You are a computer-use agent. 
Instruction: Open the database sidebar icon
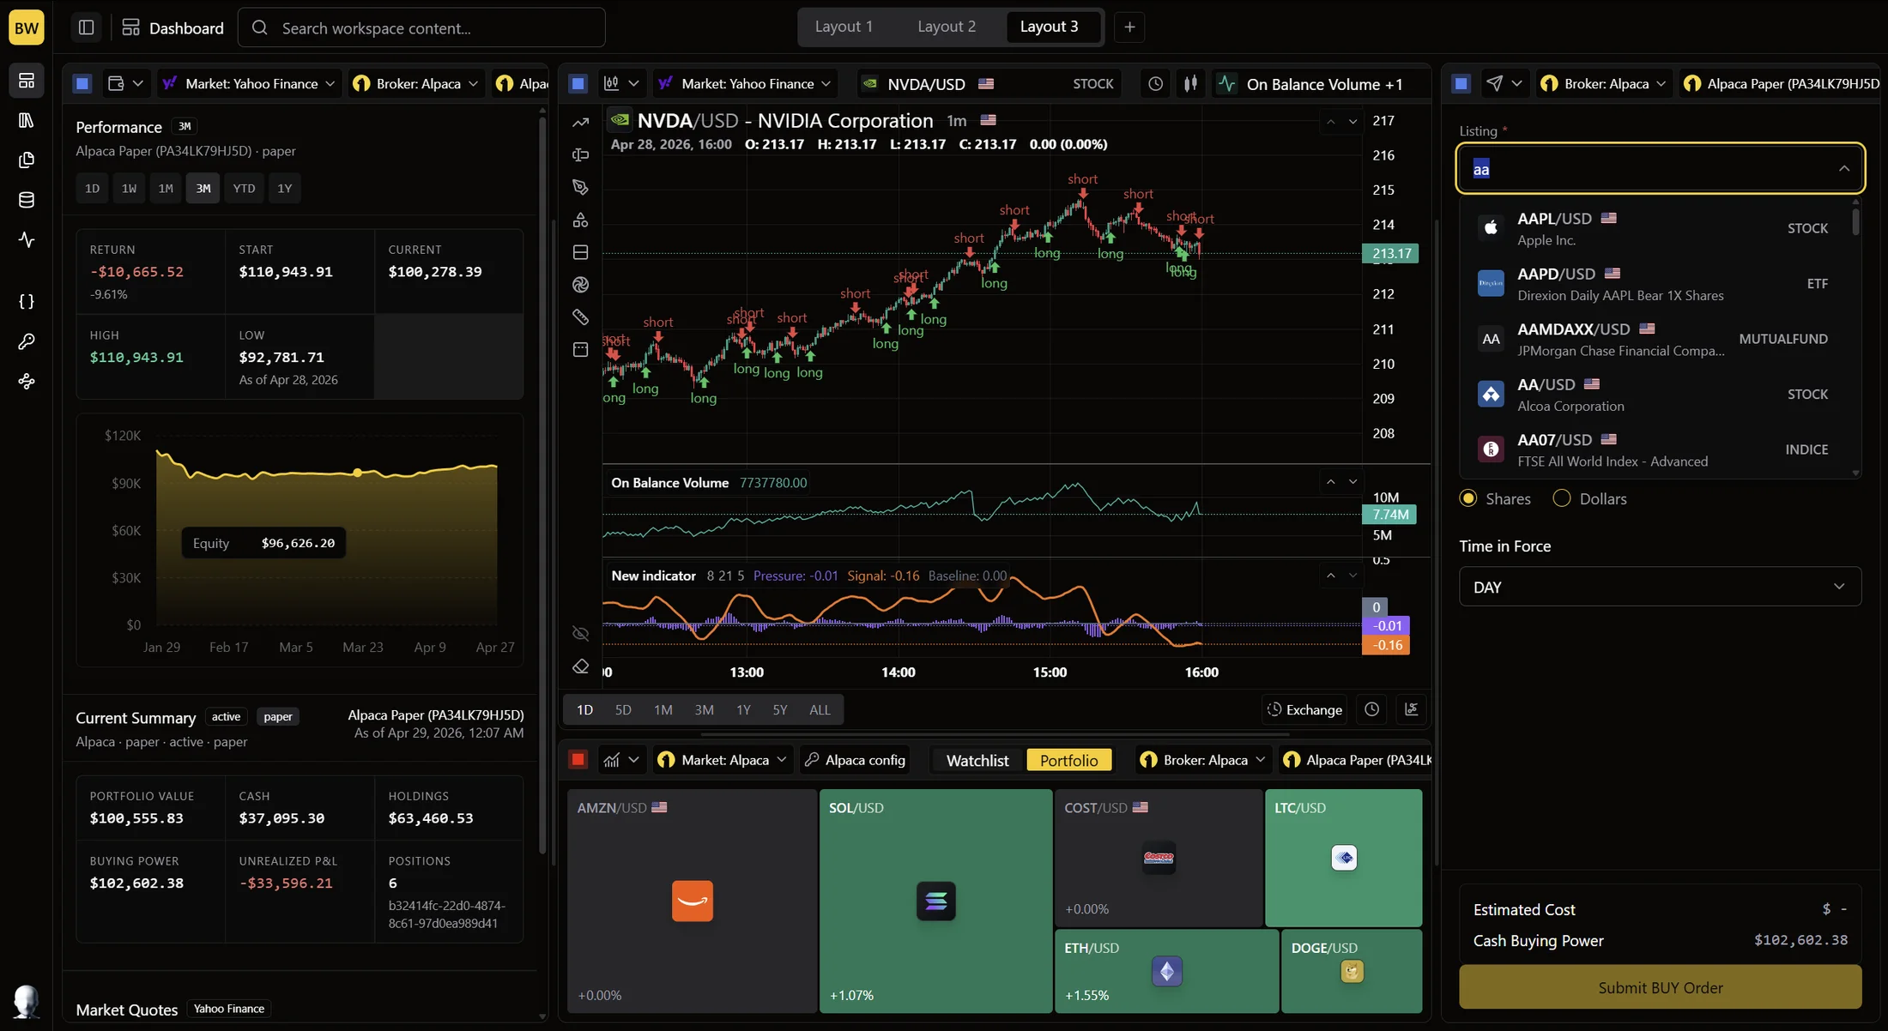tap(27, 200)
